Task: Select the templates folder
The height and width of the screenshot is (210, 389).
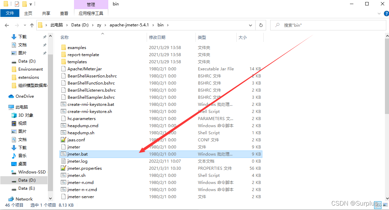Action: (x=77, y=62)
